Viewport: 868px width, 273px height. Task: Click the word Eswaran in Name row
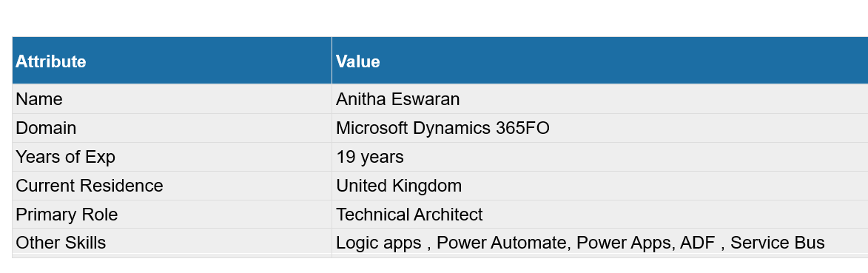[425, 99]
